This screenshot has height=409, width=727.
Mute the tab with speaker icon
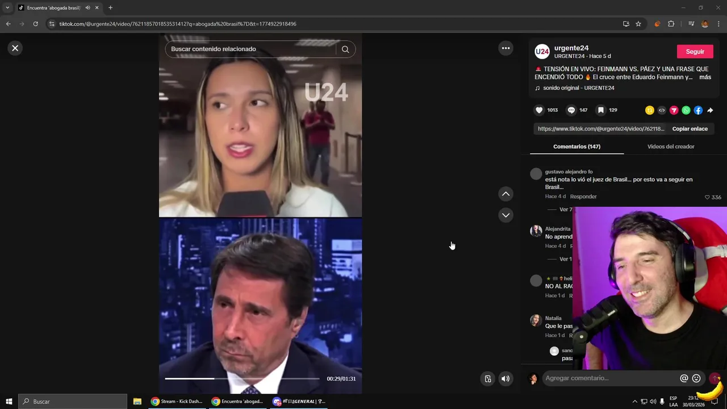click(87, 8)
